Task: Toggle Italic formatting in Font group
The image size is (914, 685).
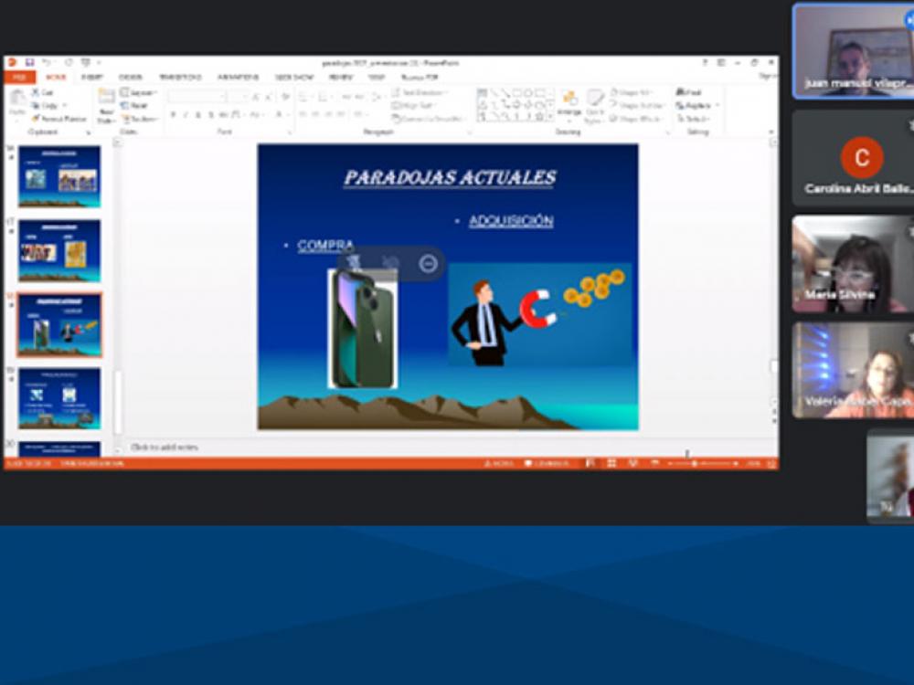Action: (186, 115)
